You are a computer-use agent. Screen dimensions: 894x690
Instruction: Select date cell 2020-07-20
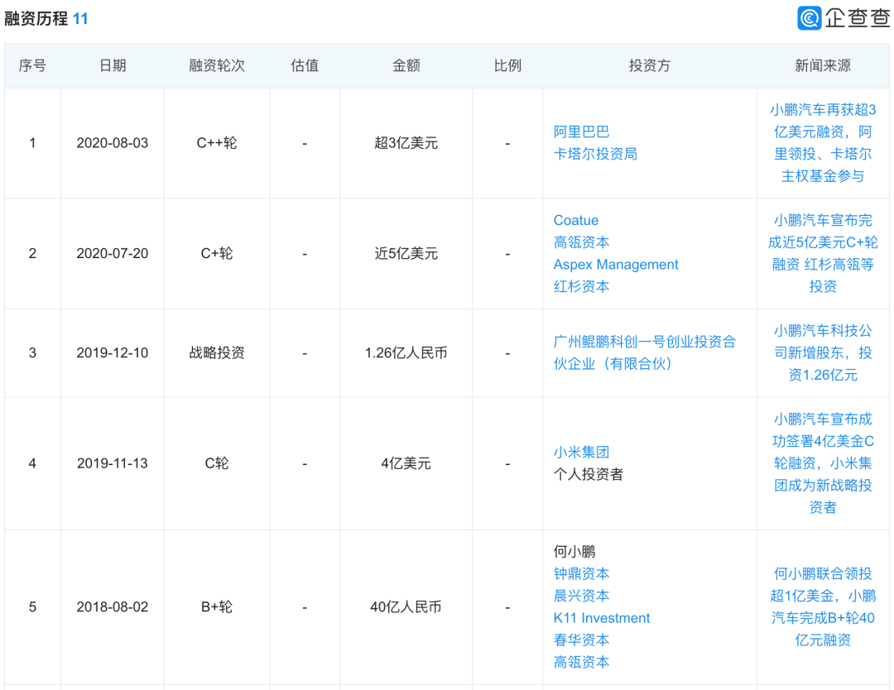point(113,253)
